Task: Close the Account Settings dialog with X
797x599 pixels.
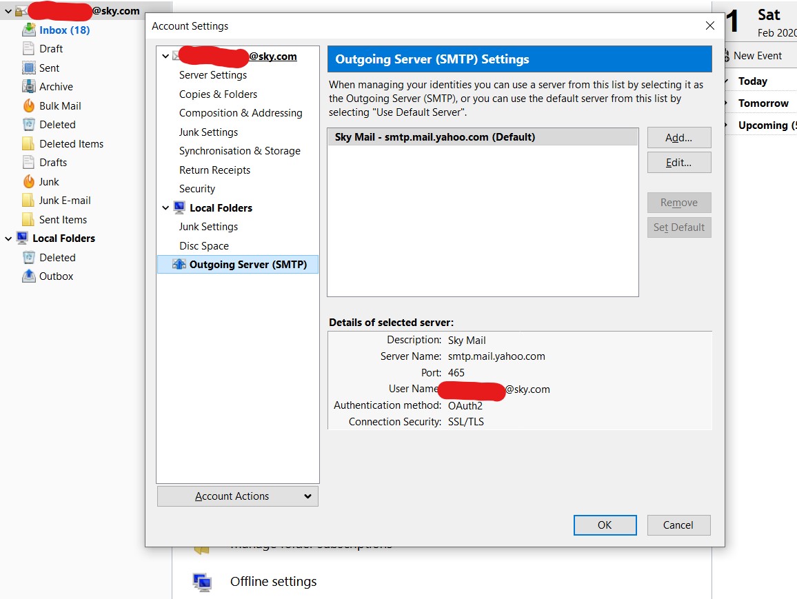Action: pos(710,26)
